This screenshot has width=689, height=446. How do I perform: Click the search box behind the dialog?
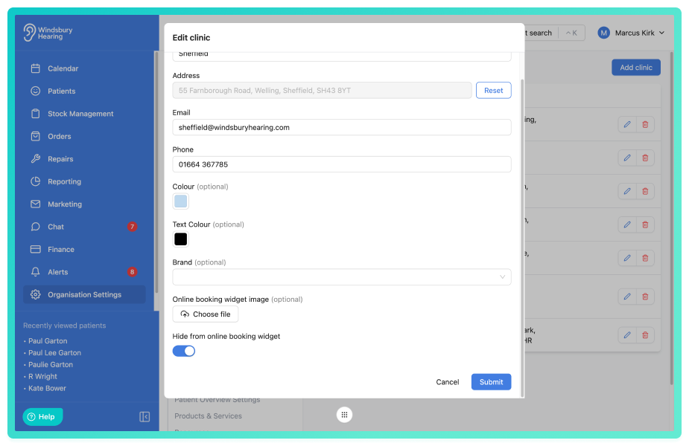(x=554, y=33)
